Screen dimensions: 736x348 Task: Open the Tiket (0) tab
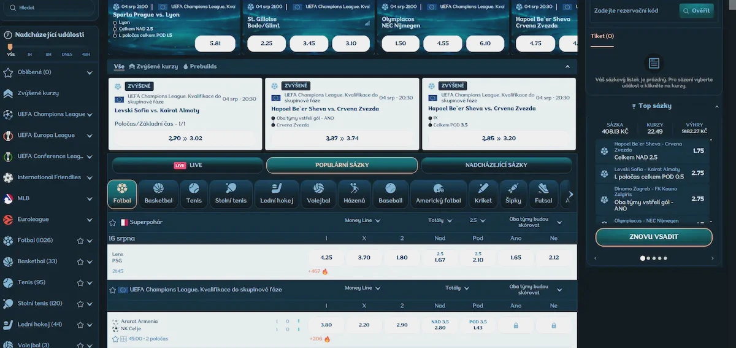(x=602, y=36)
